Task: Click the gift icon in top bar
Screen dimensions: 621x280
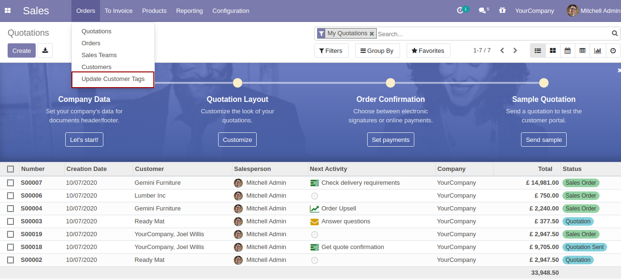Action: point(502,10)
